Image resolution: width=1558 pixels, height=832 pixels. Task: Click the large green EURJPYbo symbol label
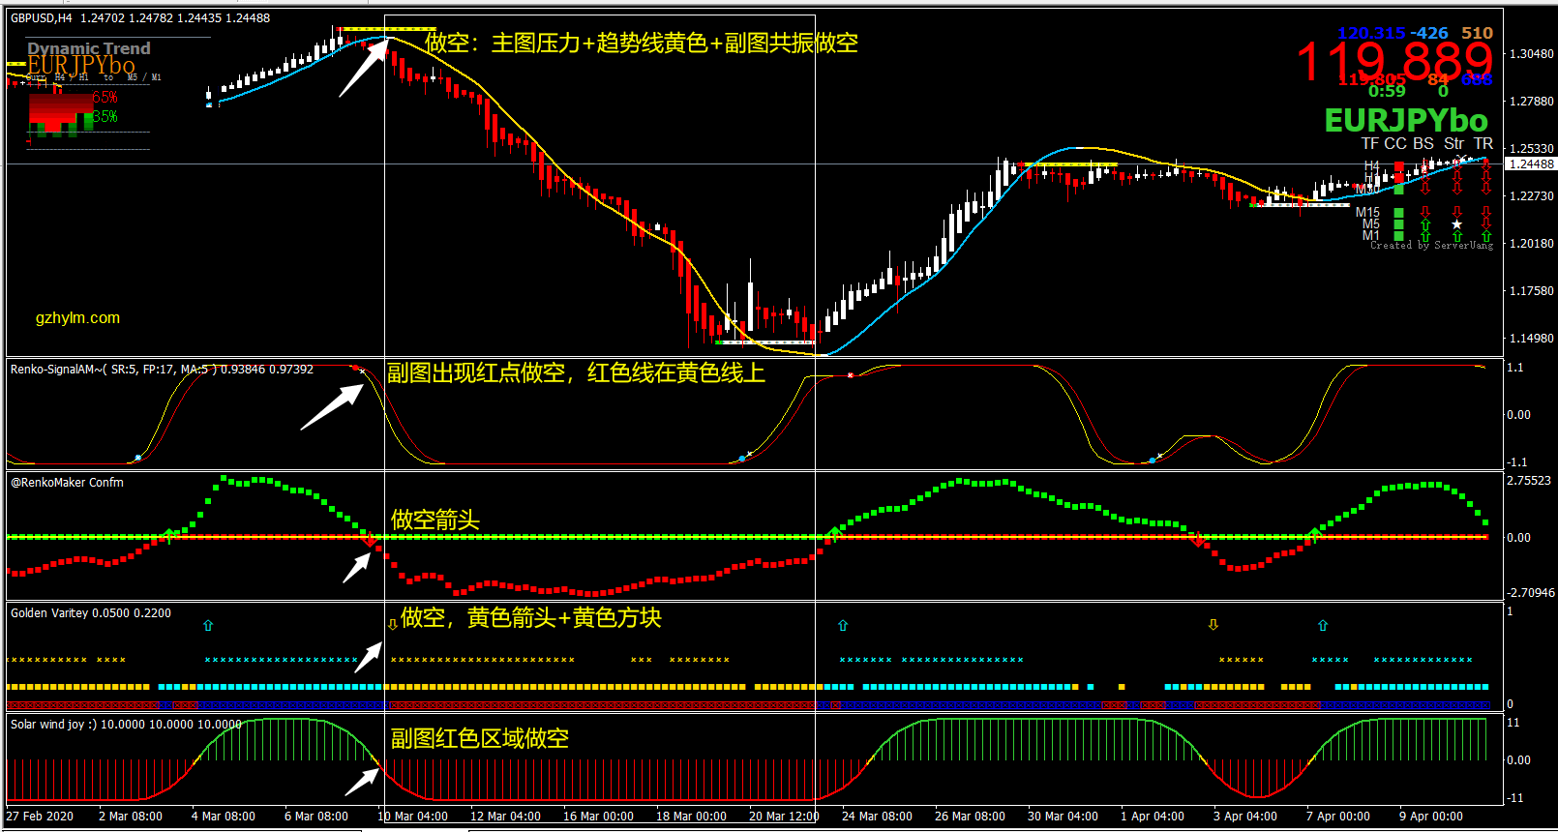point(1406,121)
